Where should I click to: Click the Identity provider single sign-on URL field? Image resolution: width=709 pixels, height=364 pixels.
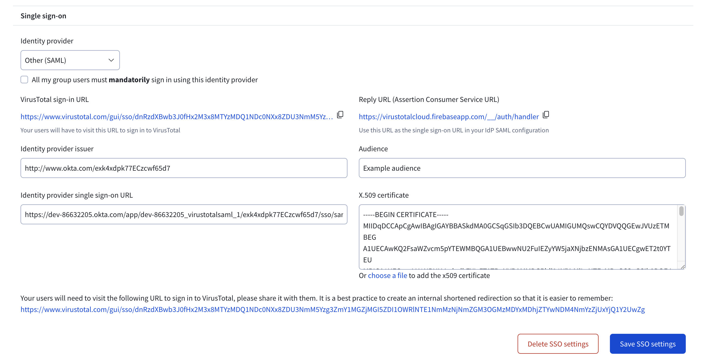coord(184,214)
